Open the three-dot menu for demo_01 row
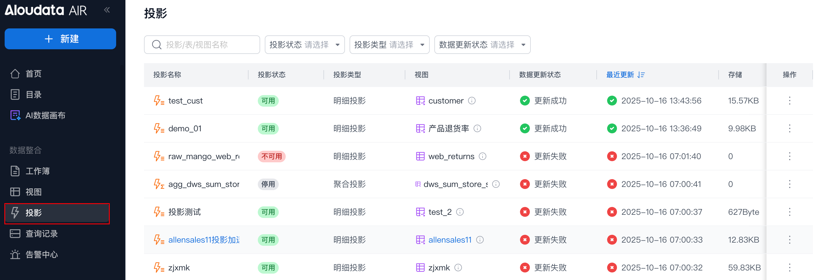824x280 pixels. coord(789,129)
